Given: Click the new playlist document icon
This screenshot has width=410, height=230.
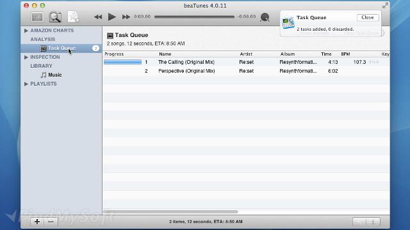Looking at the screenshot, I should (73, 17).
